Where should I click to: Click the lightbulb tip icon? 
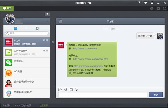pyautogui.click(x=47, y=14)
